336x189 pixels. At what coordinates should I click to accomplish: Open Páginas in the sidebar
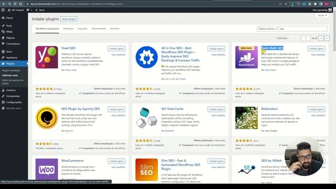[x=10, y=38]
